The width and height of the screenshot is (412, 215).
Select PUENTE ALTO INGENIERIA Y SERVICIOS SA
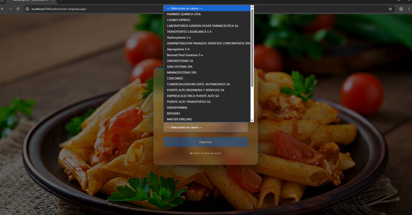[207, 90]
